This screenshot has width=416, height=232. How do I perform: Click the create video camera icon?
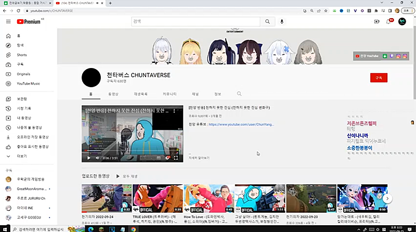click(376, 21)
